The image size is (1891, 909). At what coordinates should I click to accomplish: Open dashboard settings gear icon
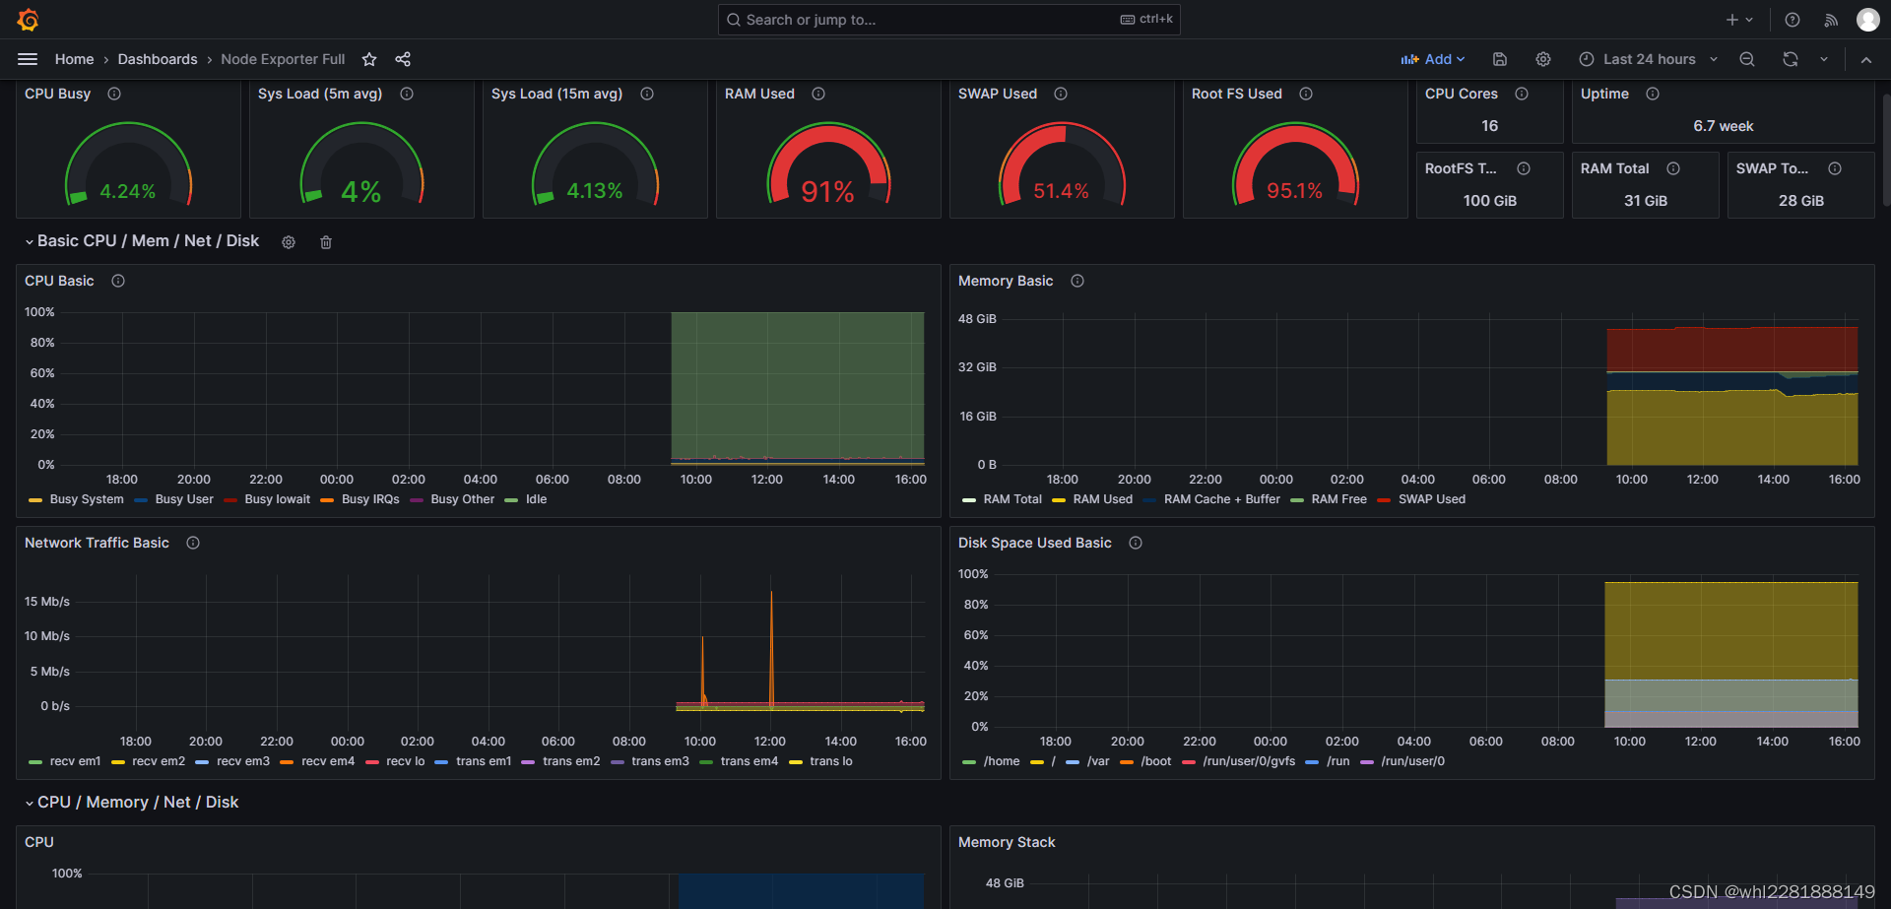1543,59
